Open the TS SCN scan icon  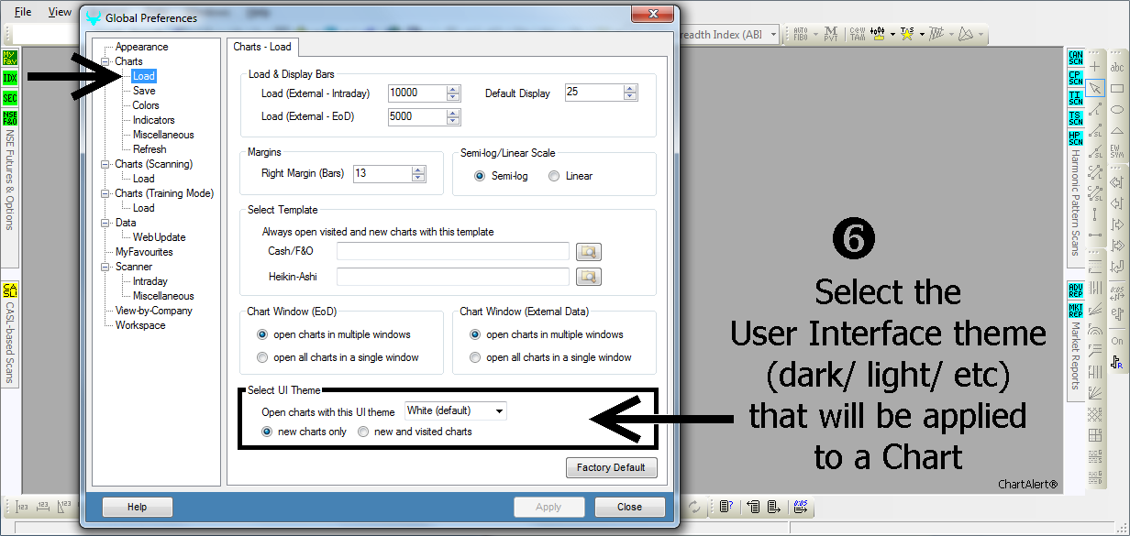coord(1076,119)
